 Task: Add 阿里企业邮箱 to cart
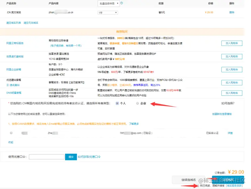[x=232, y=70]
